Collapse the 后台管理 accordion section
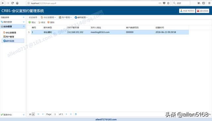The width and height of the screenshot is (212, 121). 24,26
